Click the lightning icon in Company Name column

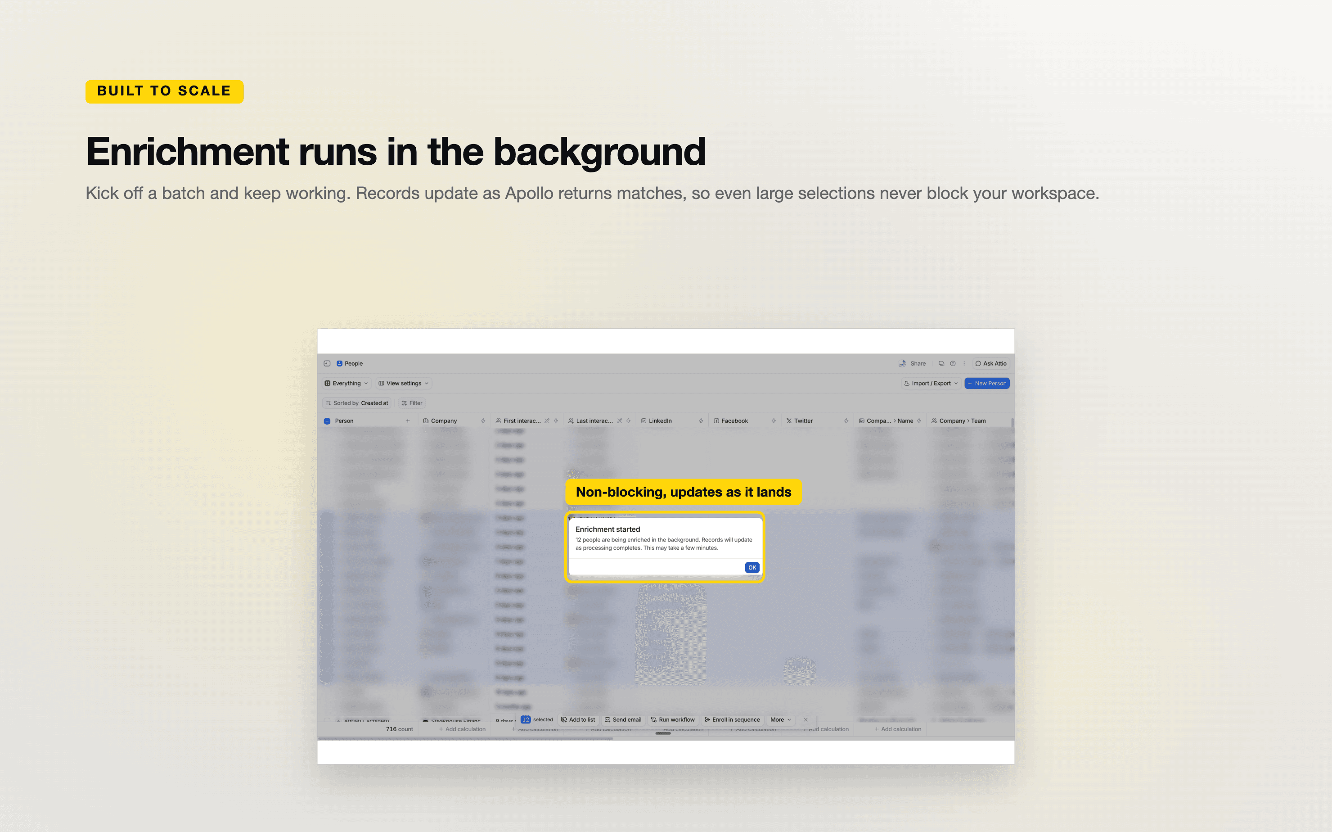coord(918,421)
